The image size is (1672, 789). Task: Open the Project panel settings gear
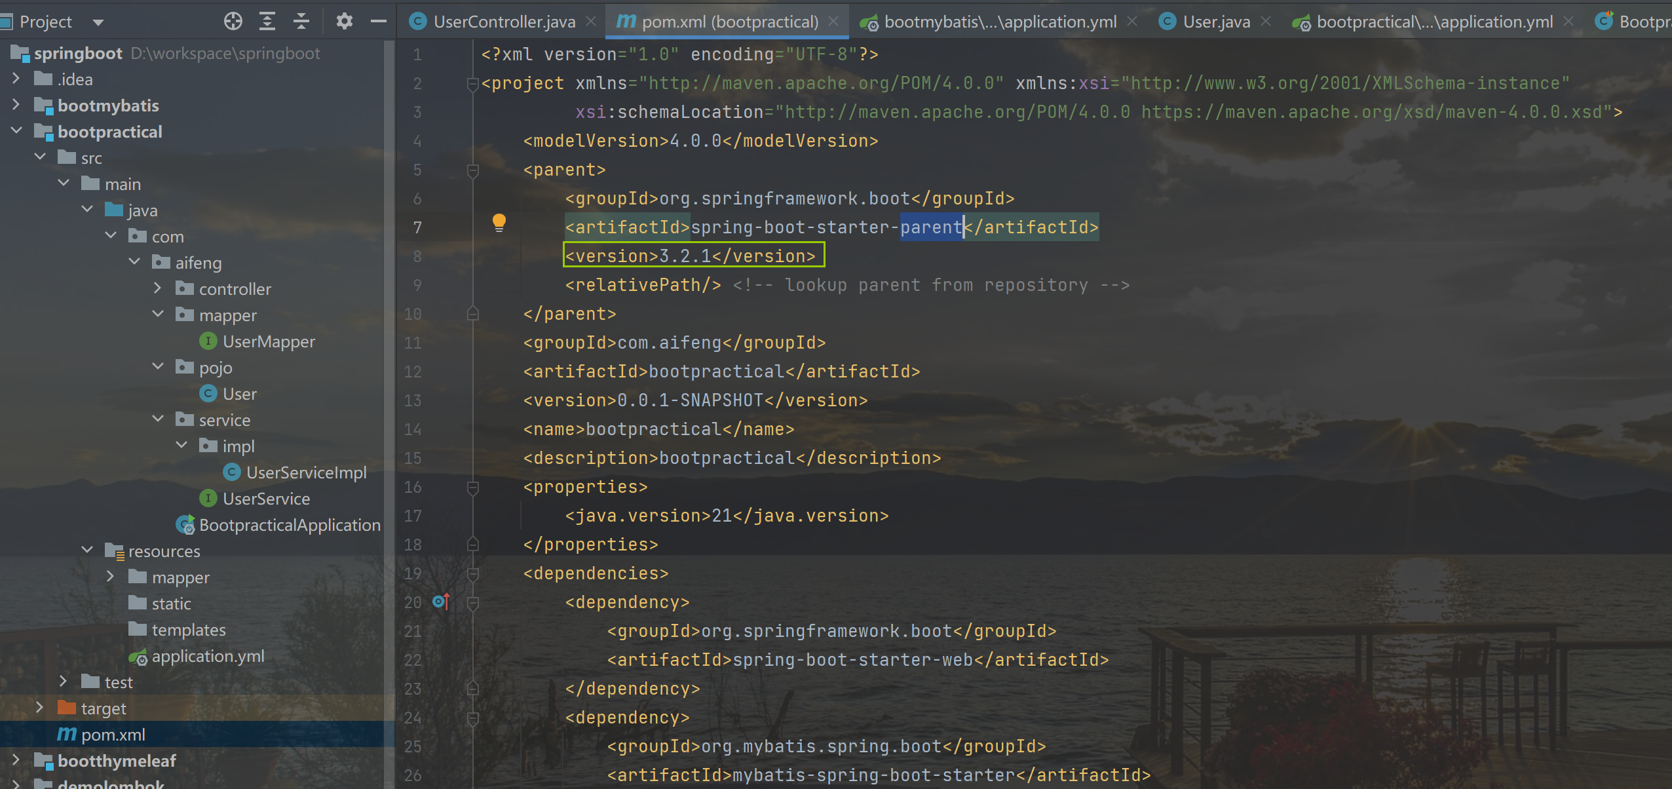click(x=344, y=22)
